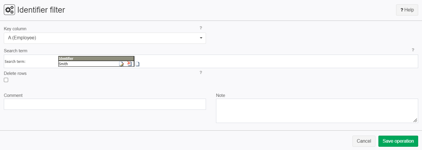Click Save operation button

point(398,141)
